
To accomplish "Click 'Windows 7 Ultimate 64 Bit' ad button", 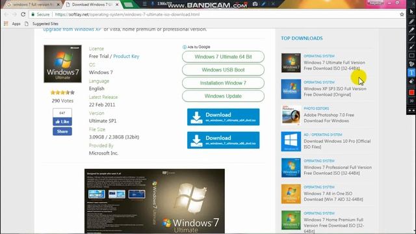I will [x=223, y=57].
